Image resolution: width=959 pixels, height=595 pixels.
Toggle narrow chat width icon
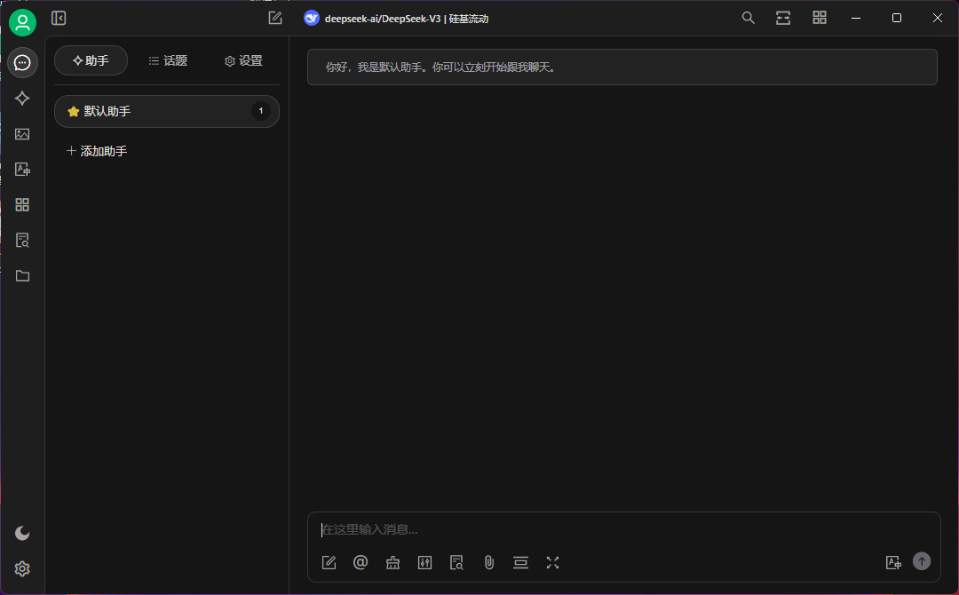(783, 18)
